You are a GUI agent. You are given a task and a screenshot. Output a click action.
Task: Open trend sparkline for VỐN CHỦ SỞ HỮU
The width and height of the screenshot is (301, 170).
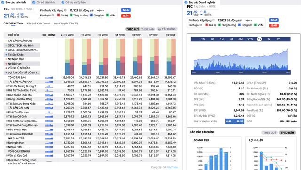49,151
